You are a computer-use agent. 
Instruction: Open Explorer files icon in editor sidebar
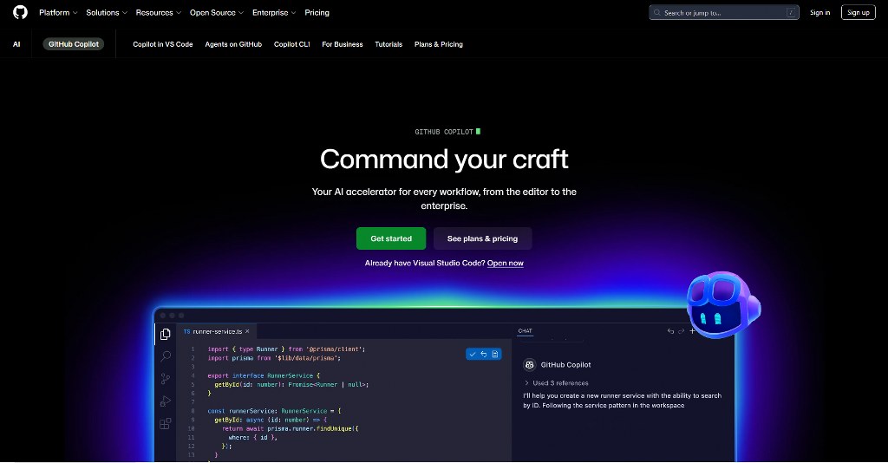pyautogui.click(x=166, y=334)
